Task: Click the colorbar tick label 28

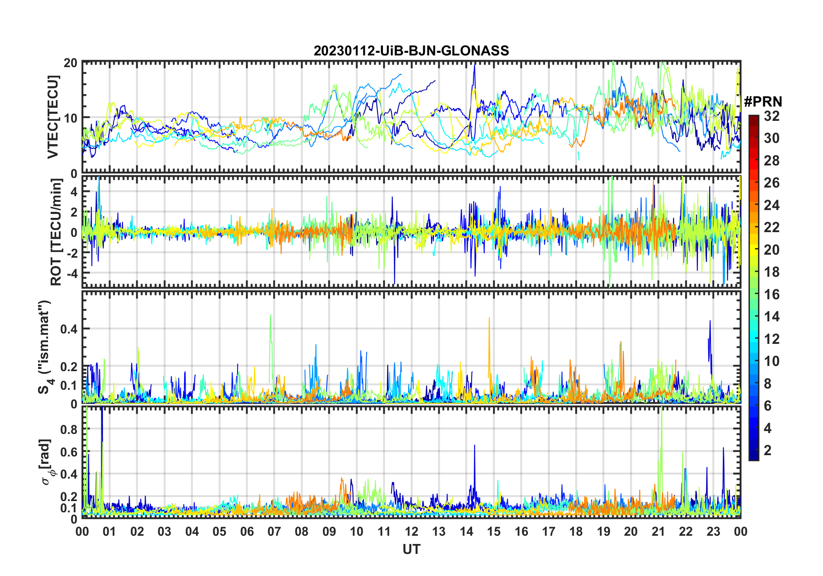Action: 772,161
